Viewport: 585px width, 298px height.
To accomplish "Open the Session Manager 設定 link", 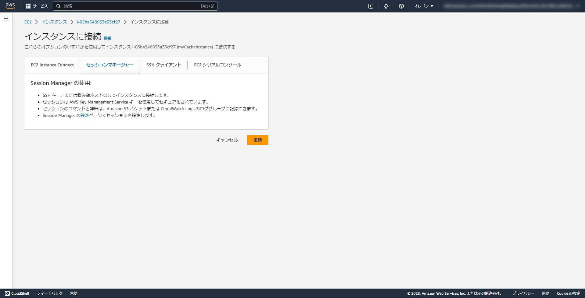I will pyautogui.click(x=85, y=115).
